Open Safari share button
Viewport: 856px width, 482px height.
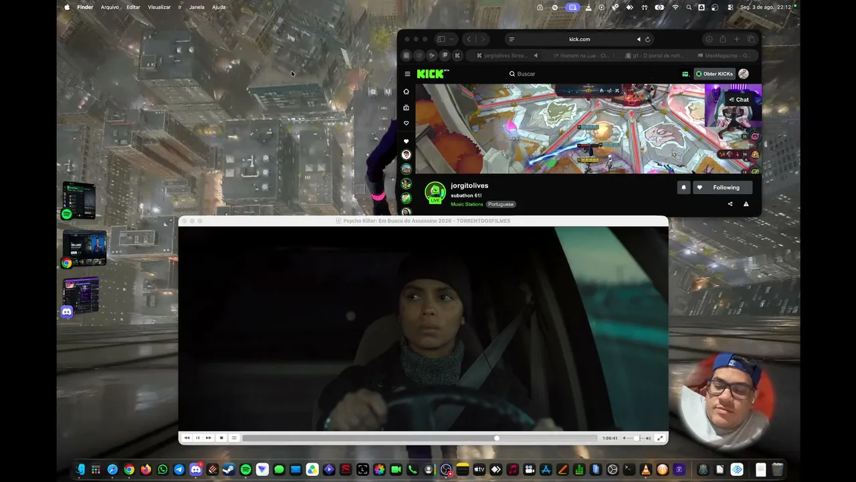point(723,39)
